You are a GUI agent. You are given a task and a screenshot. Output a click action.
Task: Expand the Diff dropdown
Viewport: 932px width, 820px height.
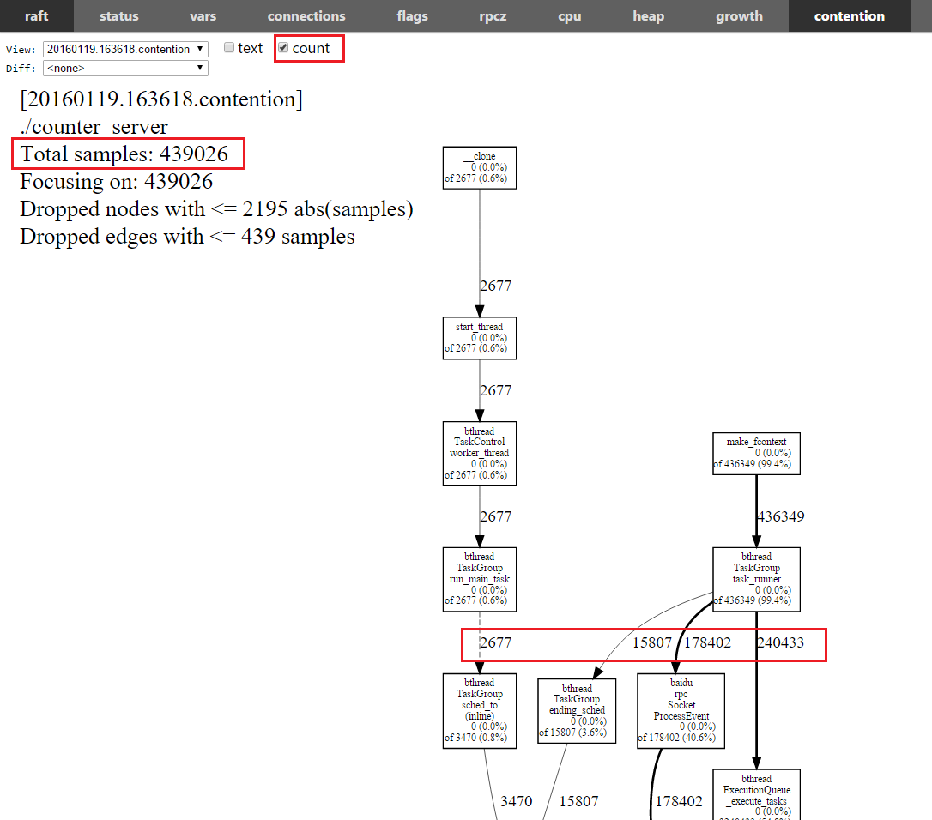pos(125,68)
